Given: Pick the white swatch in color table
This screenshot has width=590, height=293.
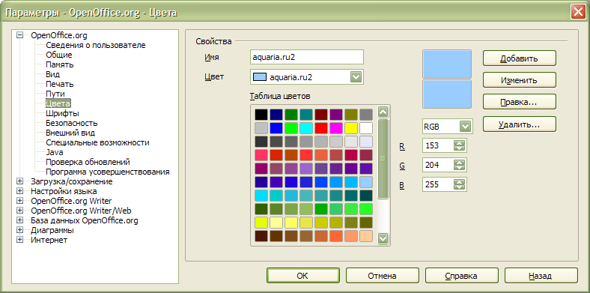Looking at the screenshot, I should (x=366, y=128).
